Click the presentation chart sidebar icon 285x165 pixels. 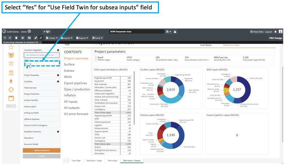click(x=11, y=64)
